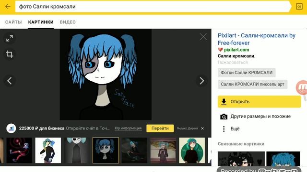Select the crop image tool
This screenshot has height=172, width=307.
pyautogui.click(x=10, y=54)
